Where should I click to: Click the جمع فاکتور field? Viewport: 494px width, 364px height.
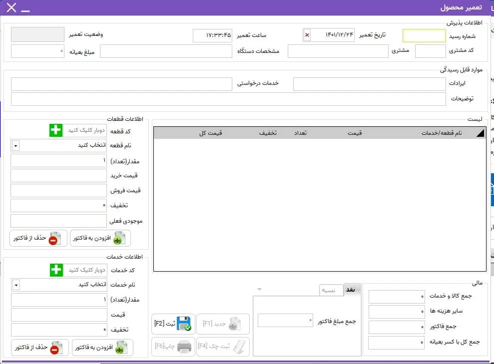(397, 327)
